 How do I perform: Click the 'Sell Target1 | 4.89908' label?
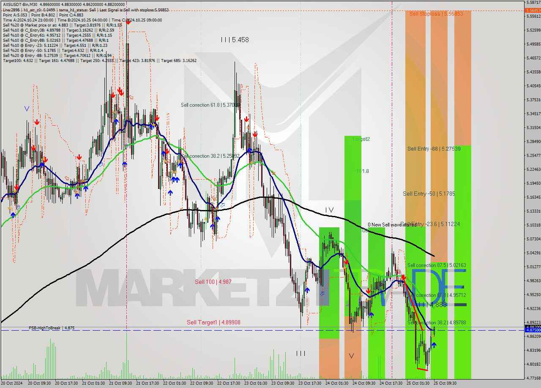pos(213,323)
